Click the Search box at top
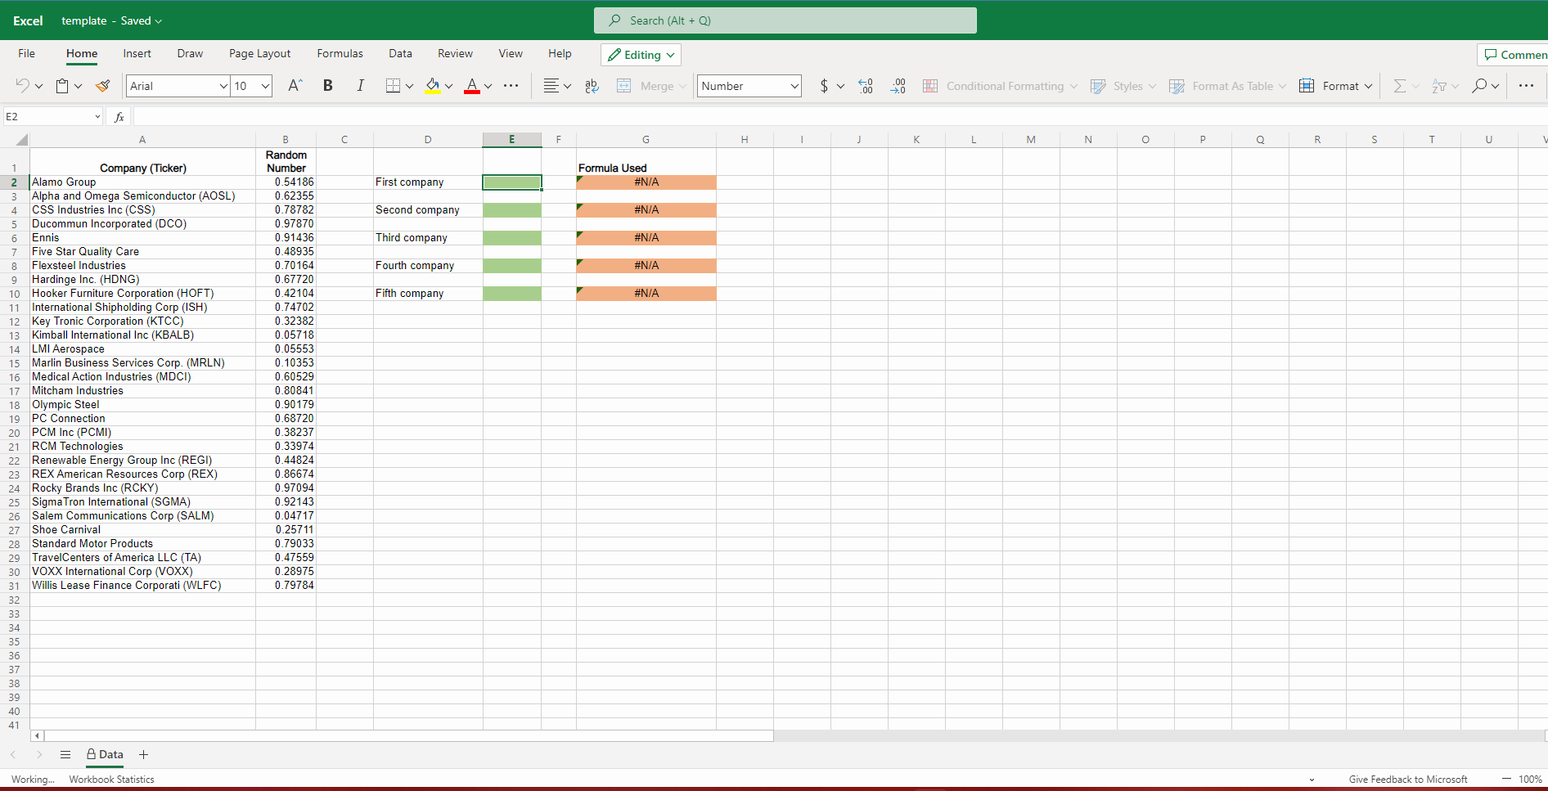 (x=785, y=20)
